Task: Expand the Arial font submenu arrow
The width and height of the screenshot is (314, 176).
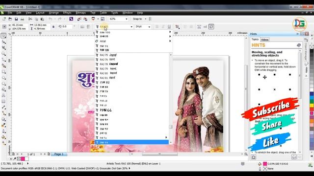Action: [170, 41]
